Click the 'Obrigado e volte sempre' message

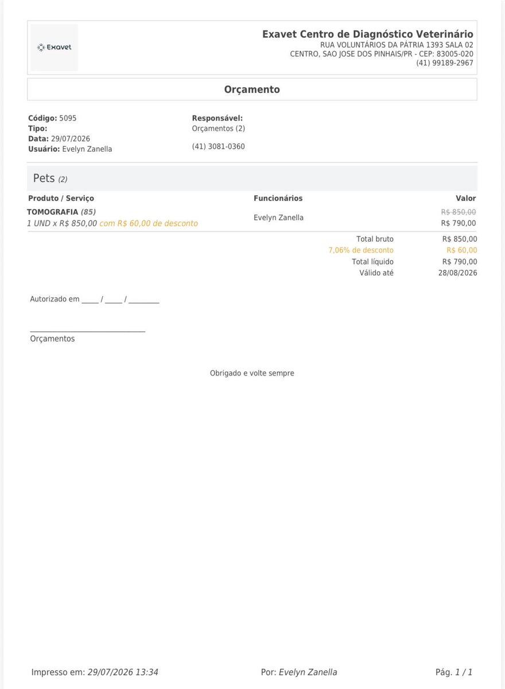point(252,373)
